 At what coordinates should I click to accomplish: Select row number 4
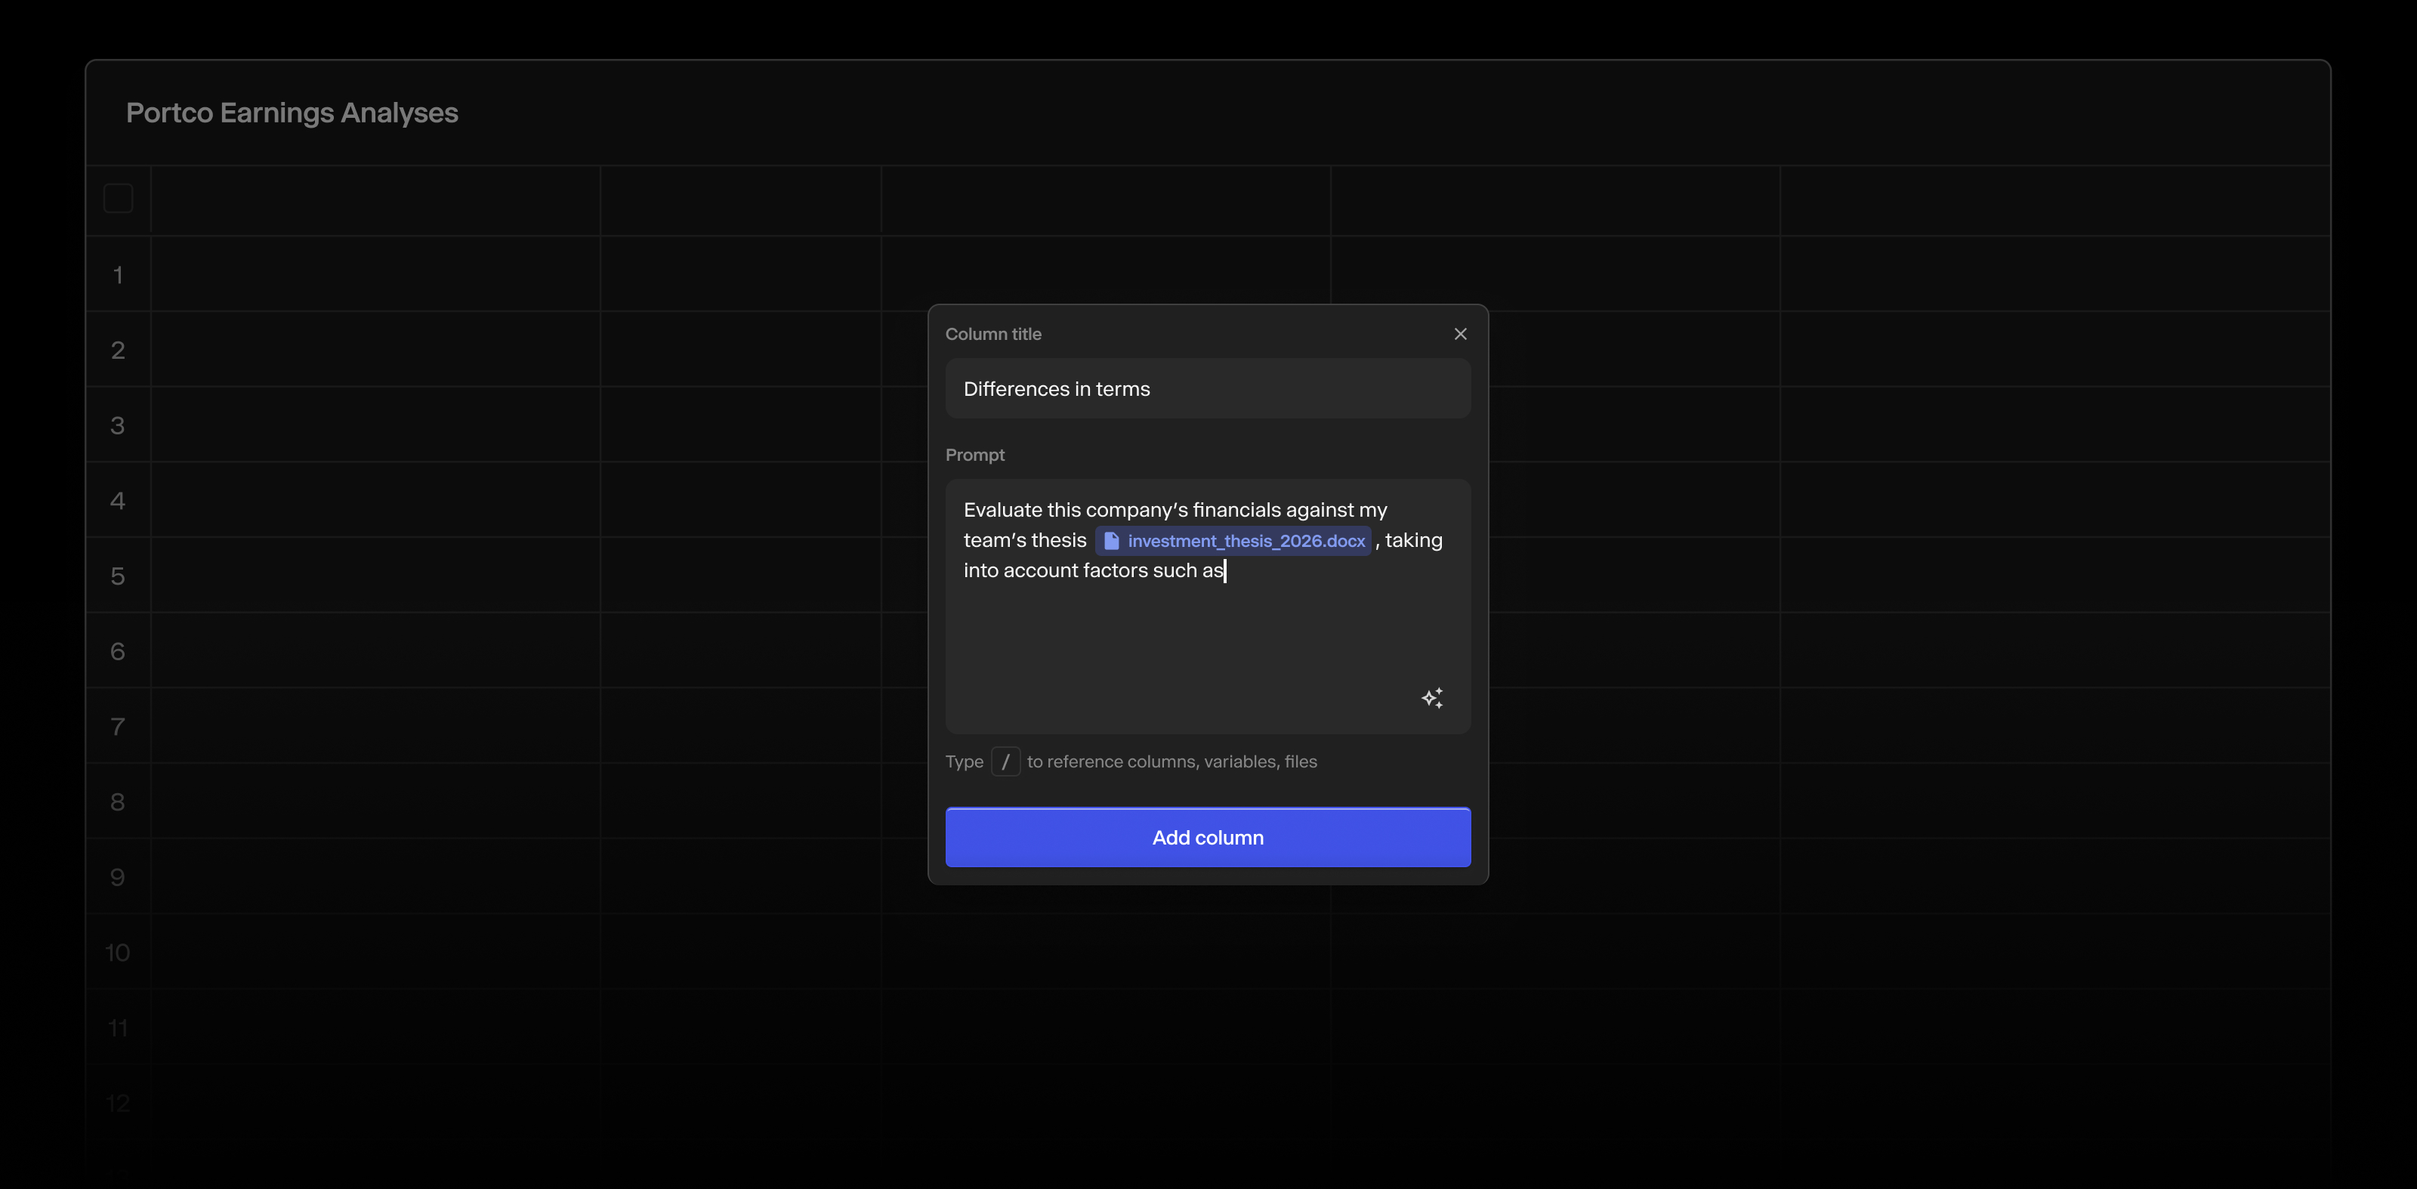117,500
